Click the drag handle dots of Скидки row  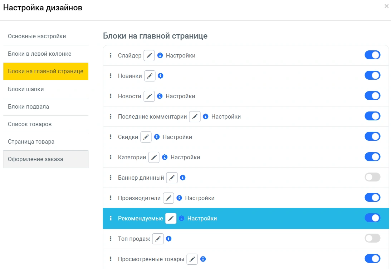pyautogui.click(x=111, y=137)
